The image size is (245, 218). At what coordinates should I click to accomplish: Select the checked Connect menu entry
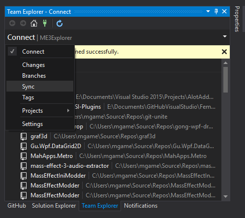[40, 52]
